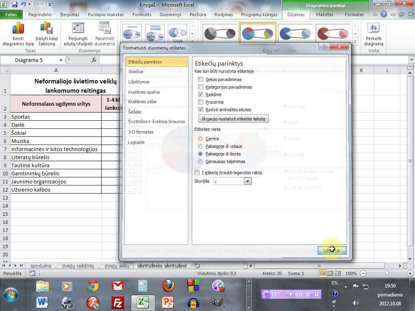
Task: Click the vertical scrollbar down arrow
Action: (410, 259)
